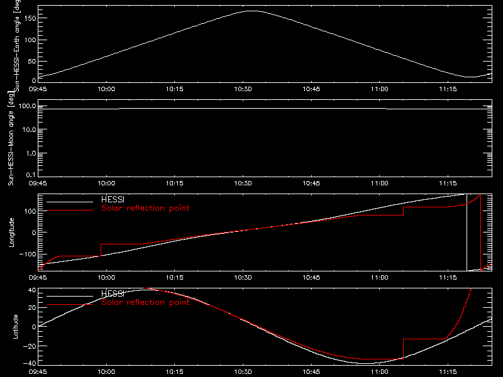
Task: Click 11:00 label under Moon angle plot
Action: pyautogui.click(x=380, y=183)
